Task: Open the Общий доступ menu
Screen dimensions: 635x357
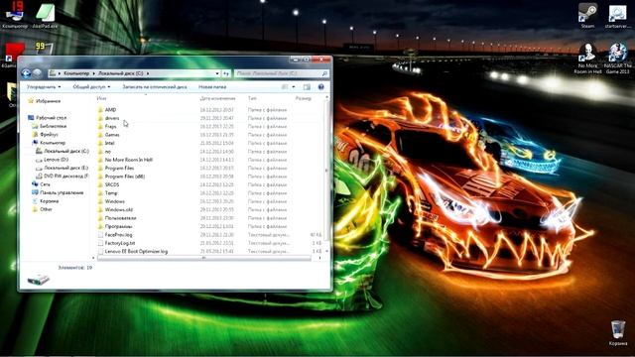Action: [x=91, y=87]
